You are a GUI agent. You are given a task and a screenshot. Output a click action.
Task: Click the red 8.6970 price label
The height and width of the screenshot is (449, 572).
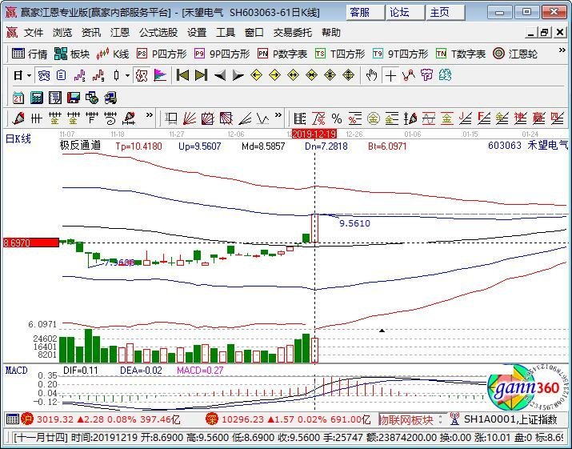[30, 243]
